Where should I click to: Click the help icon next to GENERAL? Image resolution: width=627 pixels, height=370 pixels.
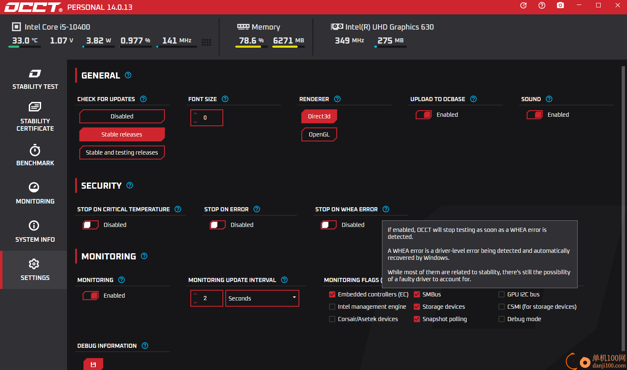pyautogui.click(x=128, y=75)
